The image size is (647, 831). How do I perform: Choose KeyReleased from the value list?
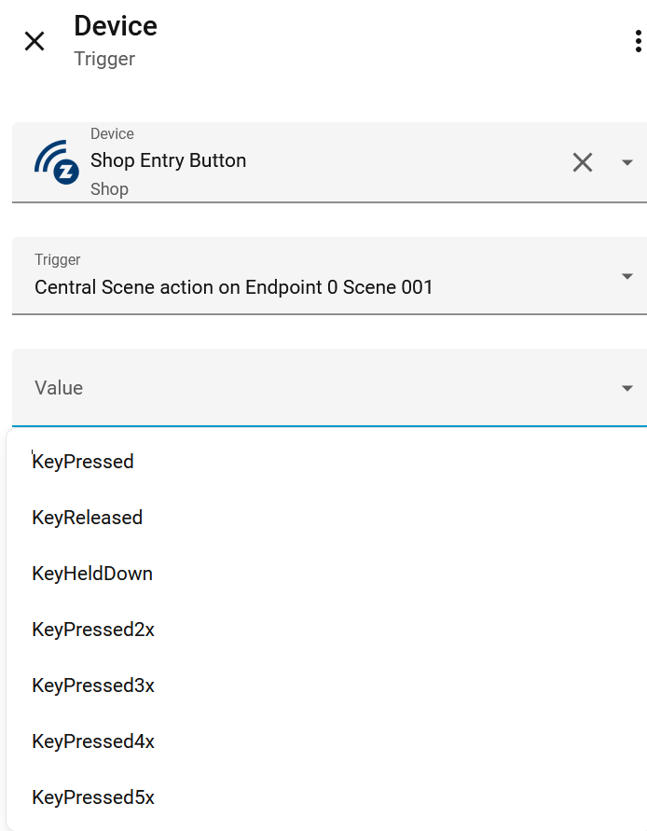coord(88,518)
